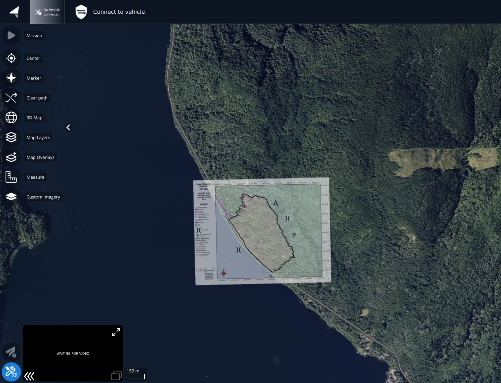Toggle the video pop-out window icon
This screenshot has width=501, height=383.
116,376
